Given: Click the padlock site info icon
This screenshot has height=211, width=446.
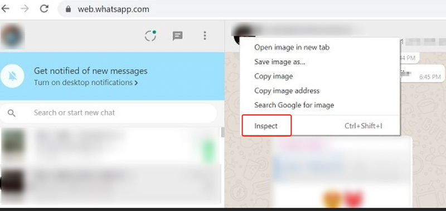Looking at the screenshot, I should tap(68, 9).
